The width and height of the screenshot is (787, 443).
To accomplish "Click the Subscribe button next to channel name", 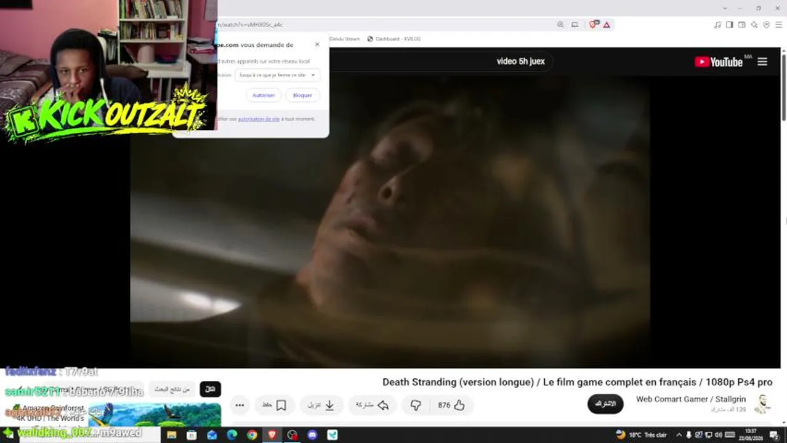I will coord(605,404).
